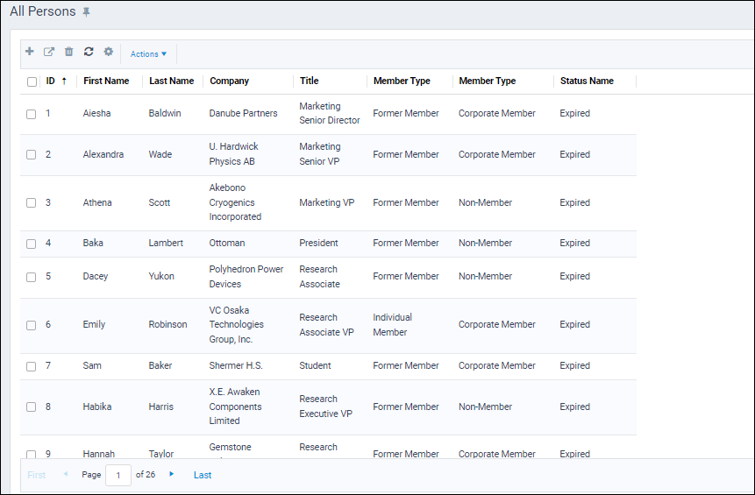Viewport: 755px width, 495px height.
Task: Sort by the Status Name column header
Action: pos(587,81)
